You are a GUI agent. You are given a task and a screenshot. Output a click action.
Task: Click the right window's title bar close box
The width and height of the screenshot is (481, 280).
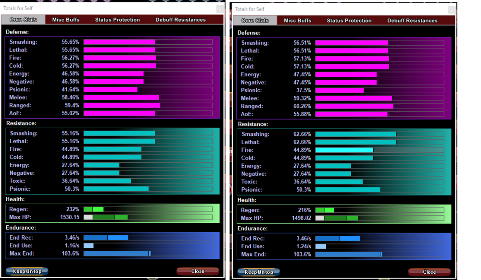pyautogui.click(x=452, y=9)
